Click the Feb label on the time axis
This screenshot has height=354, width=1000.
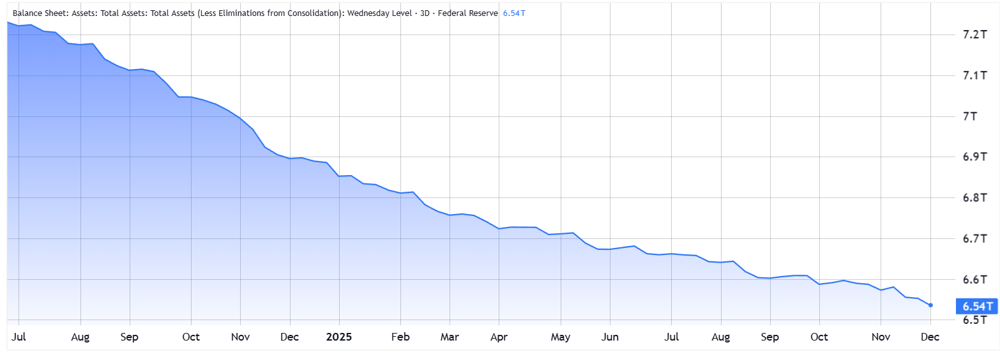tap(400, 336)
